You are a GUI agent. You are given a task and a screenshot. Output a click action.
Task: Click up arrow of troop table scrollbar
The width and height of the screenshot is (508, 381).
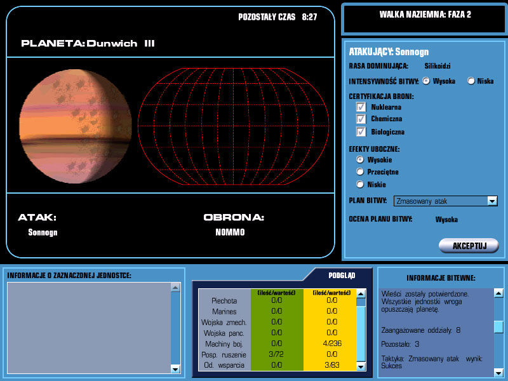(x=361, y=293)
